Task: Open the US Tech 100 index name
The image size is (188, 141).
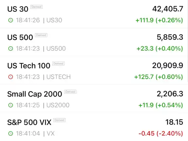Action: [x=29, y=66]
